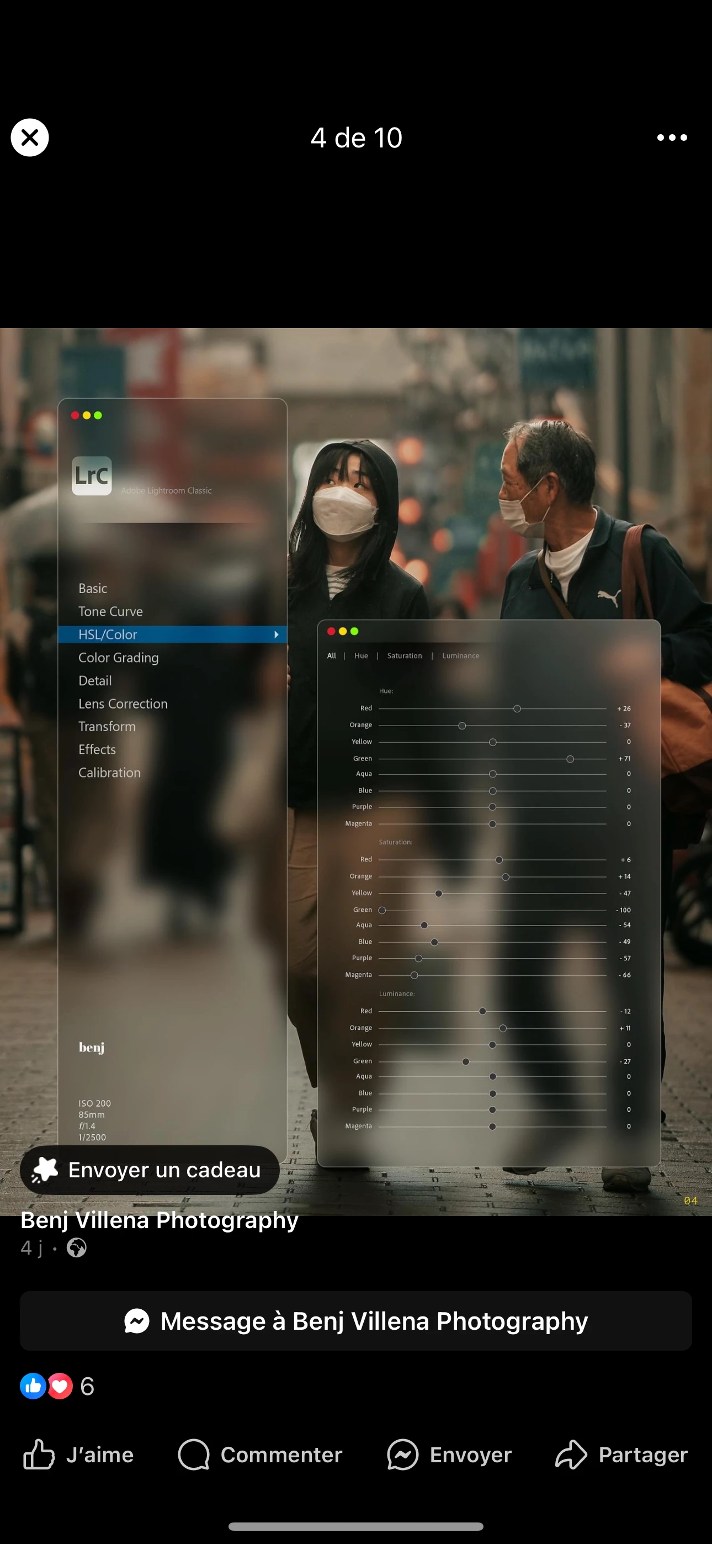Open the three-dot more options menu

(x=672, y=138)
